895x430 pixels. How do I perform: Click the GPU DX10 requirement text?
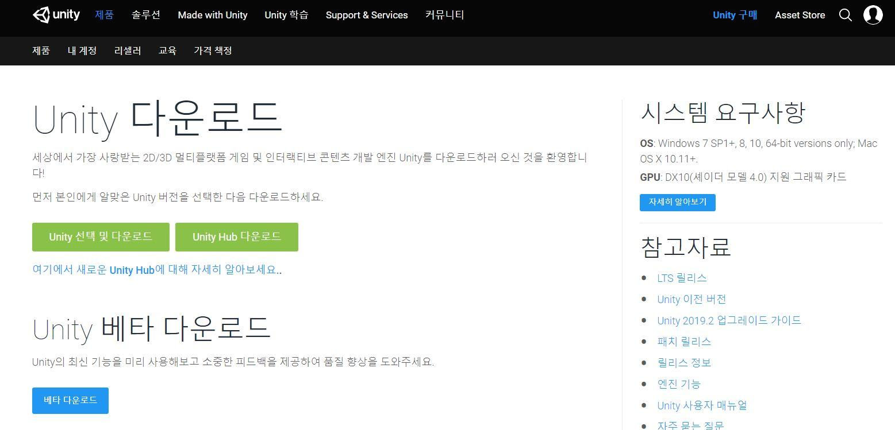(743, 177)
